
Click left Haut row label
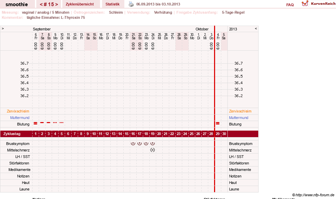(x=26, y=183)
